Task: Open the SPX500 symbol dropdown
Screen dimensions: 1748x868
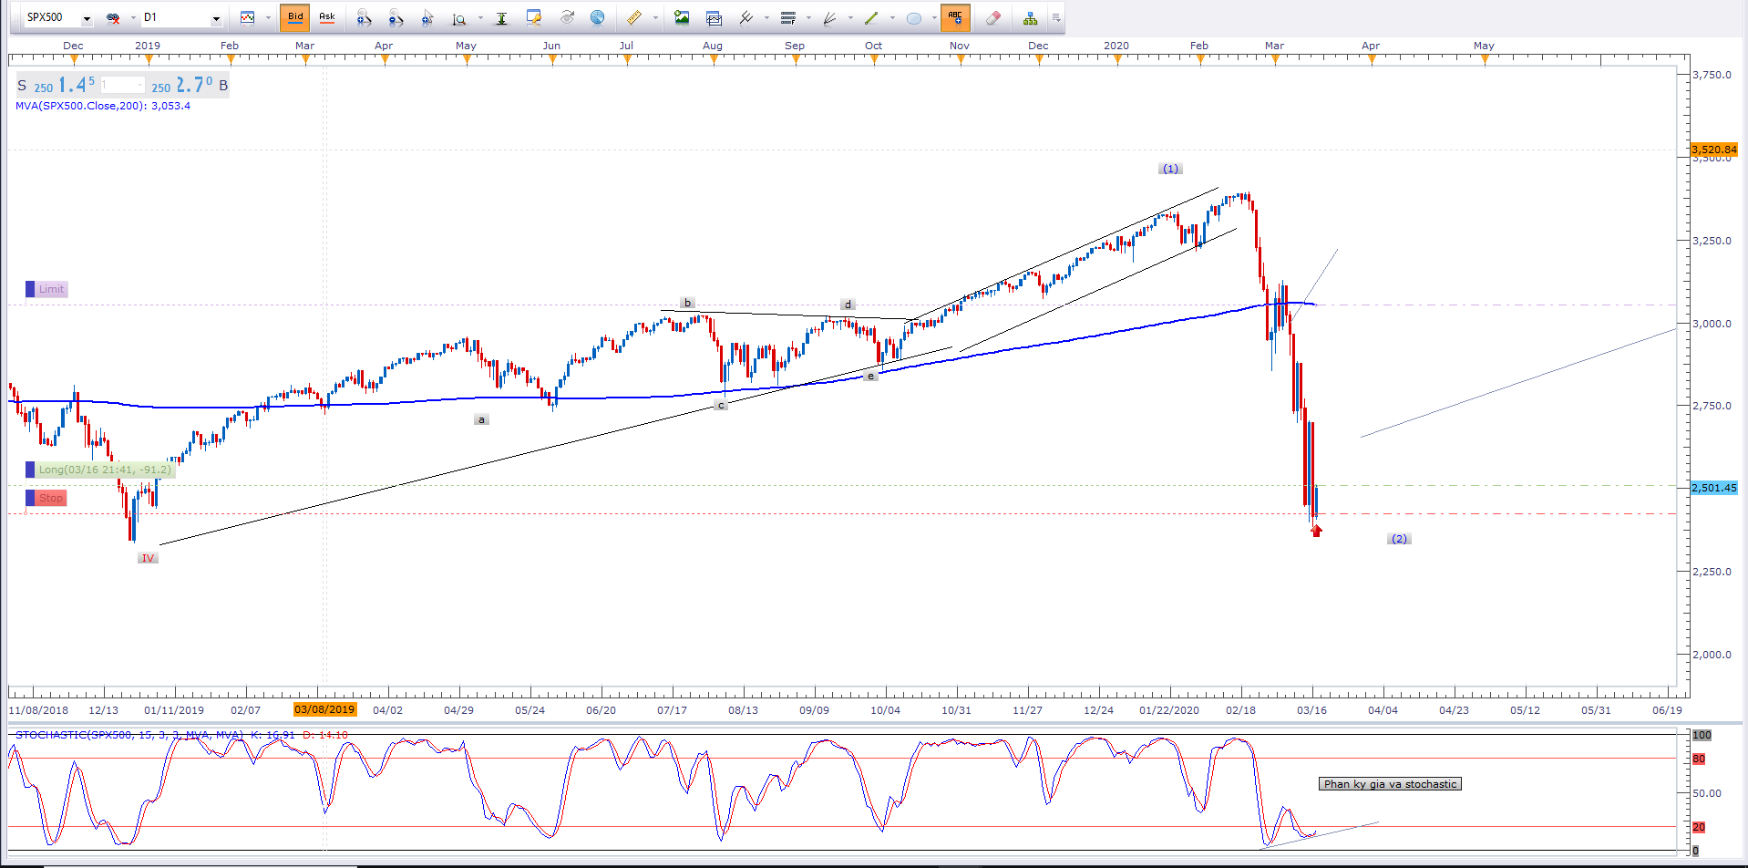Action: [x=87, y=18]
